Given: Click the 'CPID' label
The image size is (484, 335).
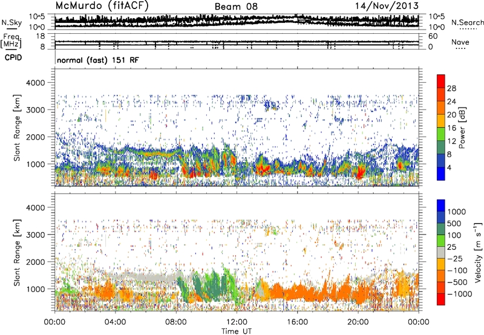Looking at the screenshot, I should tap(13, 57).
